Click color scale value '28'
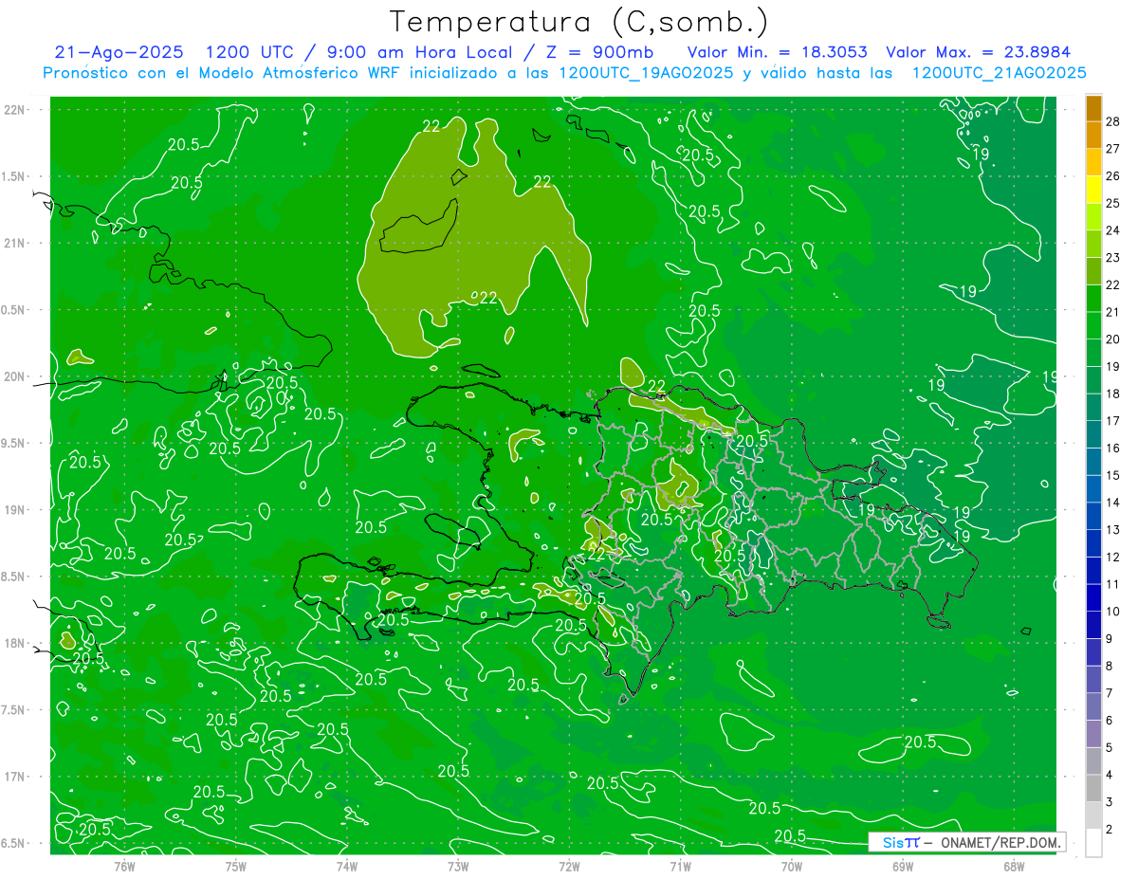The height and width of the screenshot is (879, 1138). pos(1113,121)
